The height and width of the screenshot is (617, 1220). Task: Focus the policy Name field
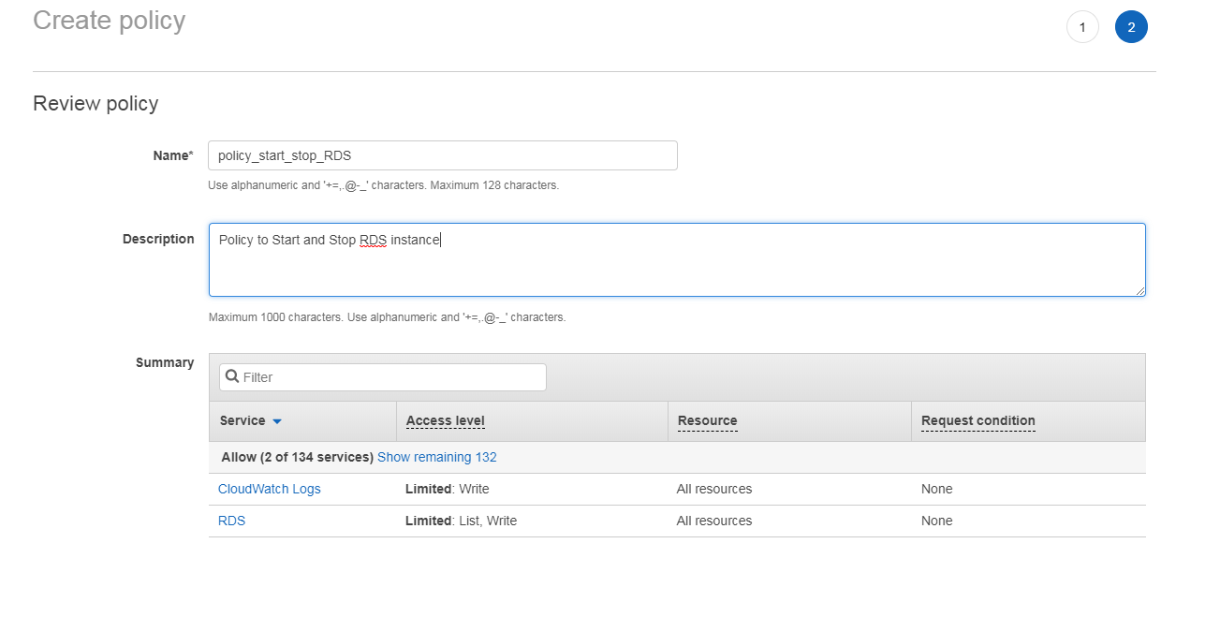click(x=442, y=155)
